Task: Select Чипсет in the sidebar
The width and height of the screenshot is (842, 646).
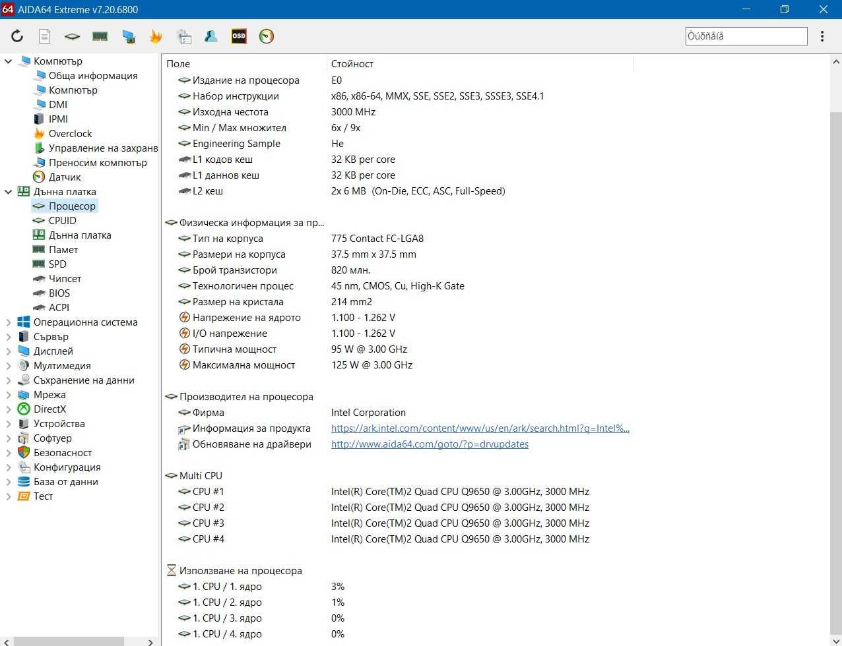Action: 65,279
